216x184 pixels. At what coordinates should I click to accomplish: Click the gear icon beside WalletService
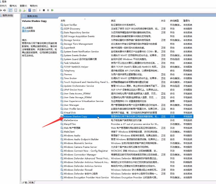(x=62, y=120)
